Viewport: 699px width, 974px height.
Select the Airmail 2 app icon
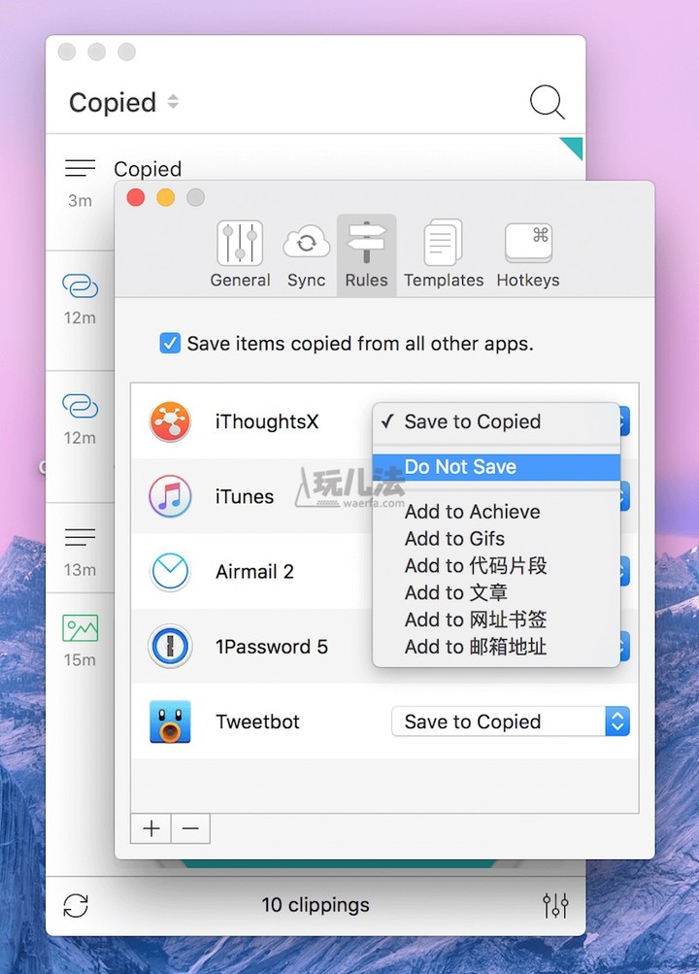170,571
